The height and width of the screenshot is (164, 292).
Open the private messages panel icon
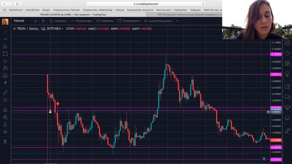(287, 97)
